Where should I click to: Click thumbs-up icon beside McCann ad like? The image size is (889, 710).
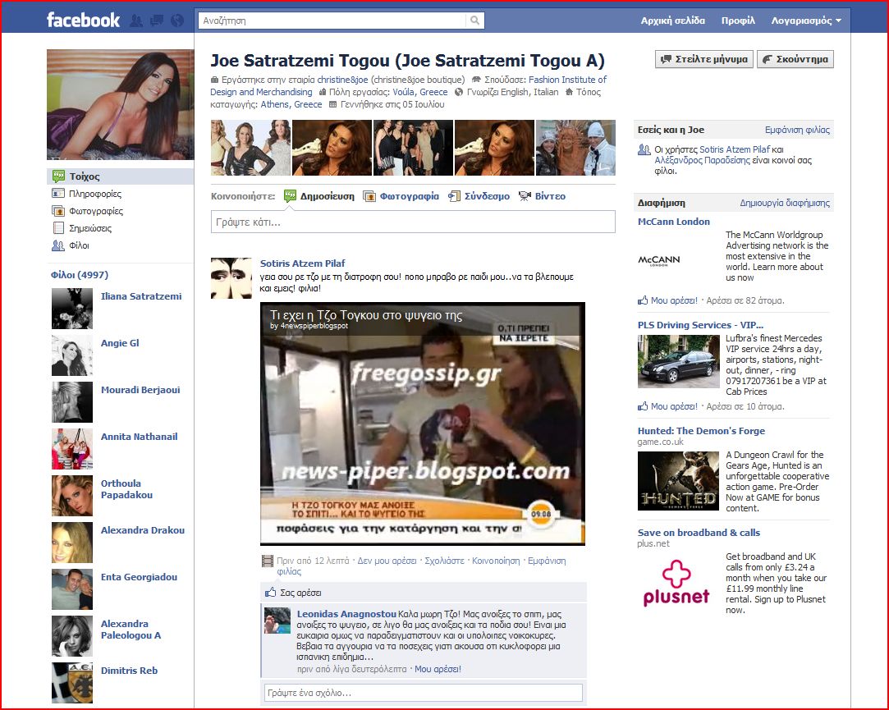click(x=643, y=300)
